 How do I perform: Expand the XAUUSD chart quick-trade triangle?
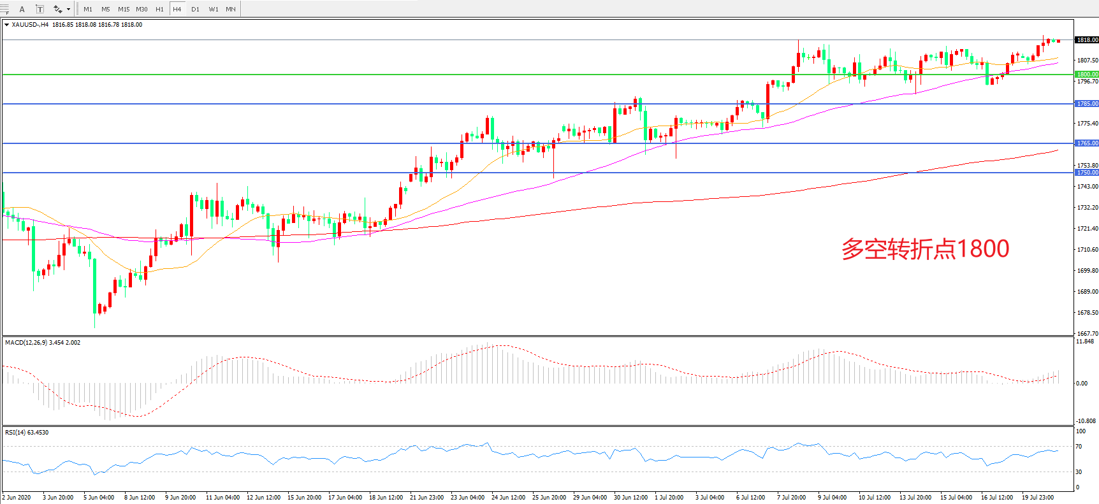coord(6,25)
